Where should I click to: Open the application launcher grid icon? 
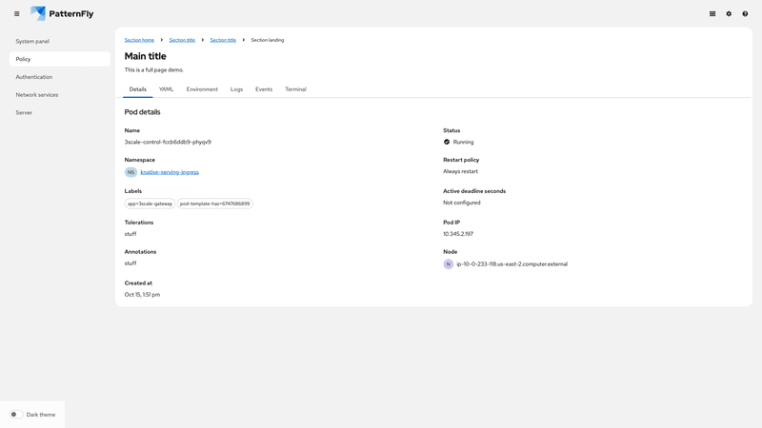(712, 14)
